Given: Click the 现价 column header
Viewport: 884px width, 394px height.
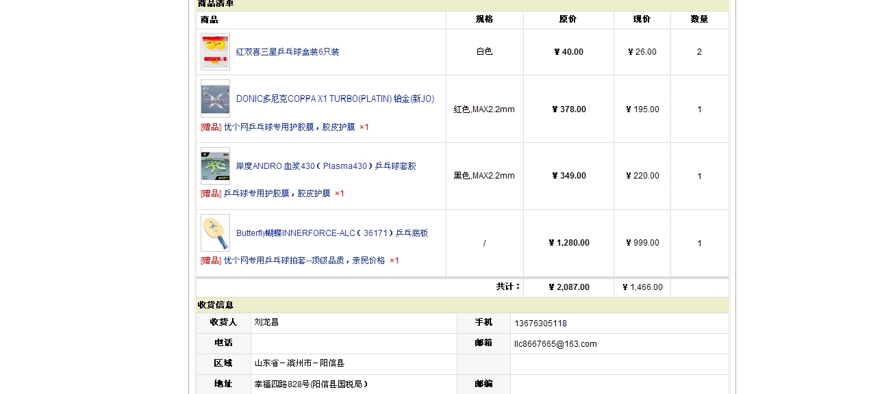Looking at the screenshot, I should [x=642, y=19].
